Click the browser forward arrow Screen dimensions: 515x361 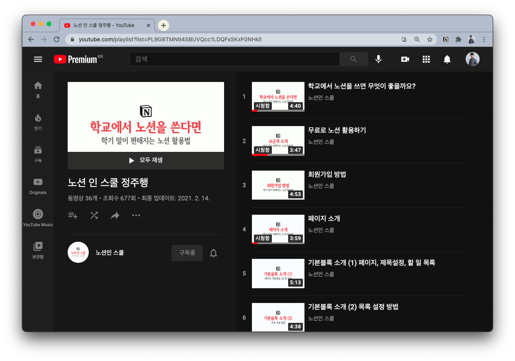(44, 39)
